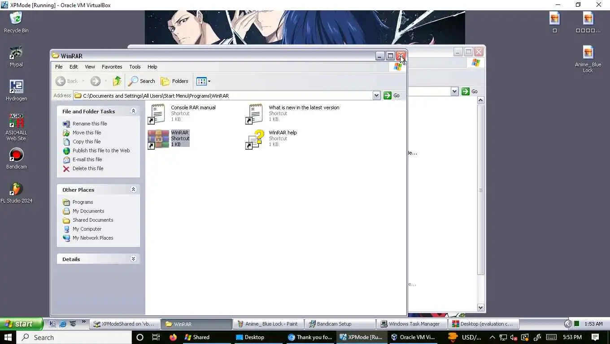Screen dimensions: 610x344
Task: Click Delete this file
Action: (x=88, y=168)
